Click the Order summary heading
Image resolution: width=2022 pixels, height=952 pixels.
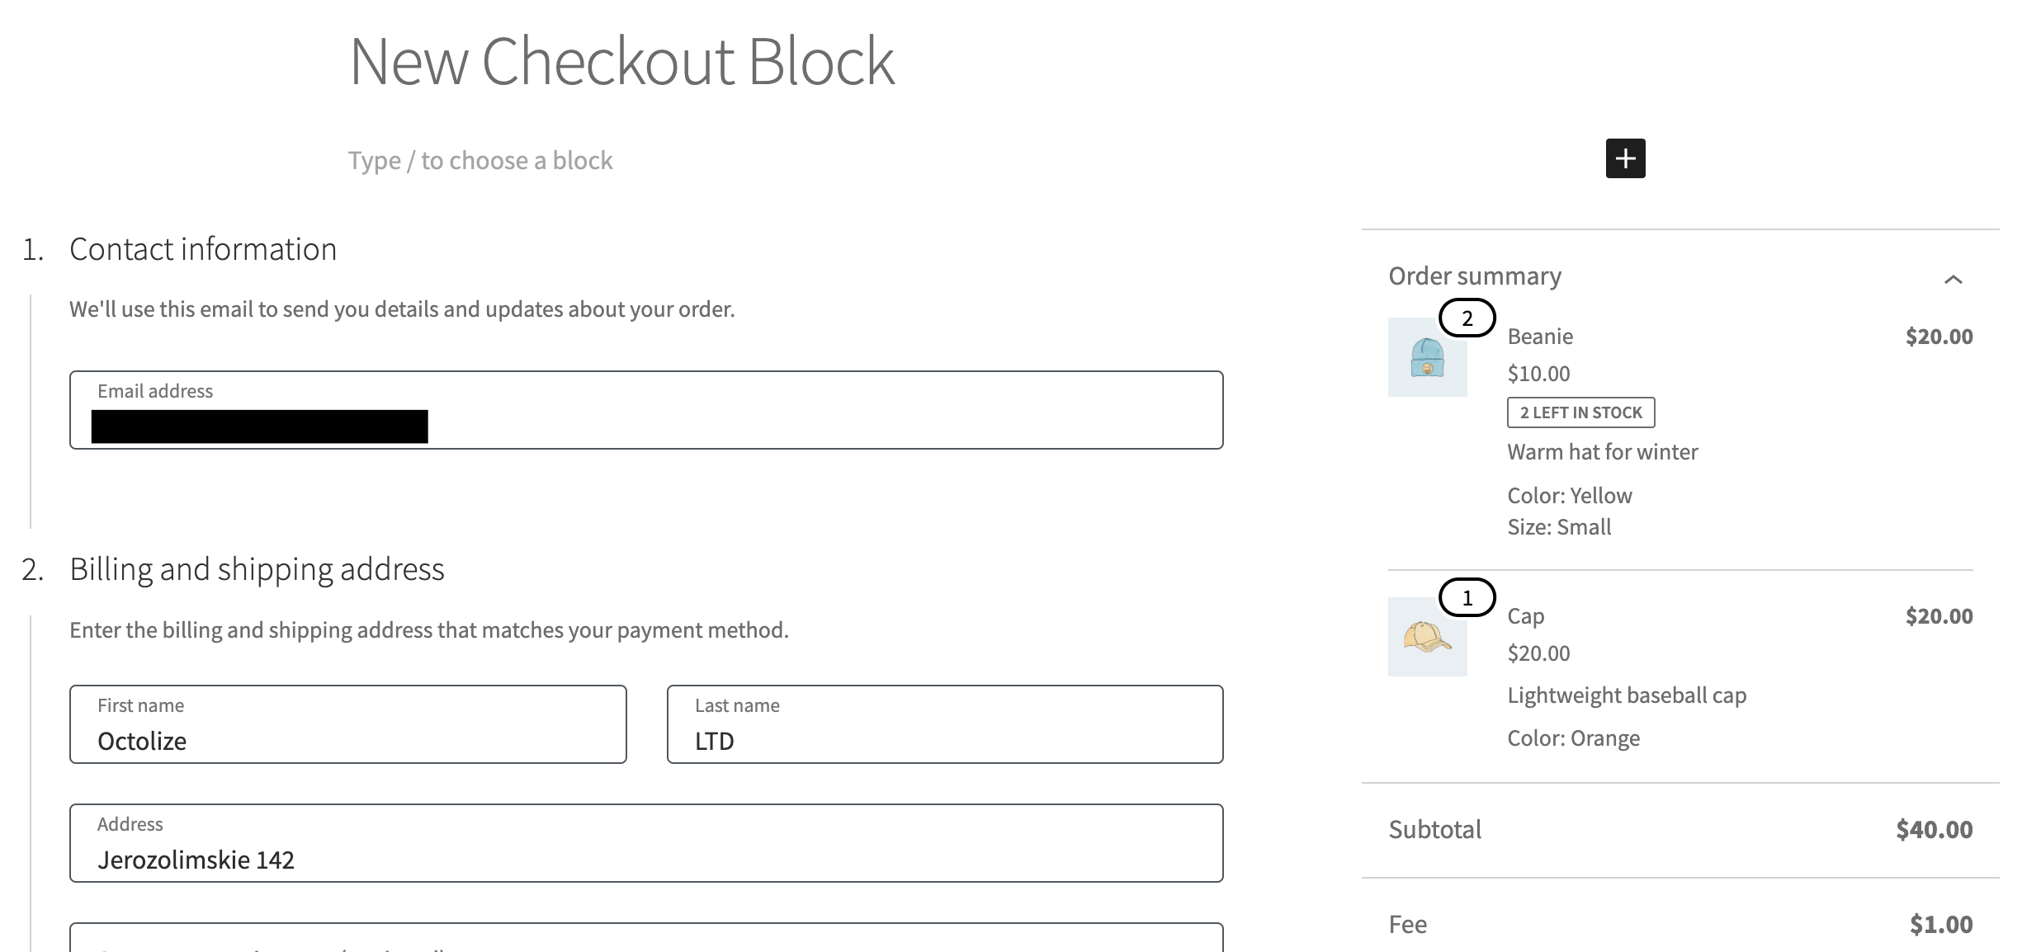coord(1474,276)
